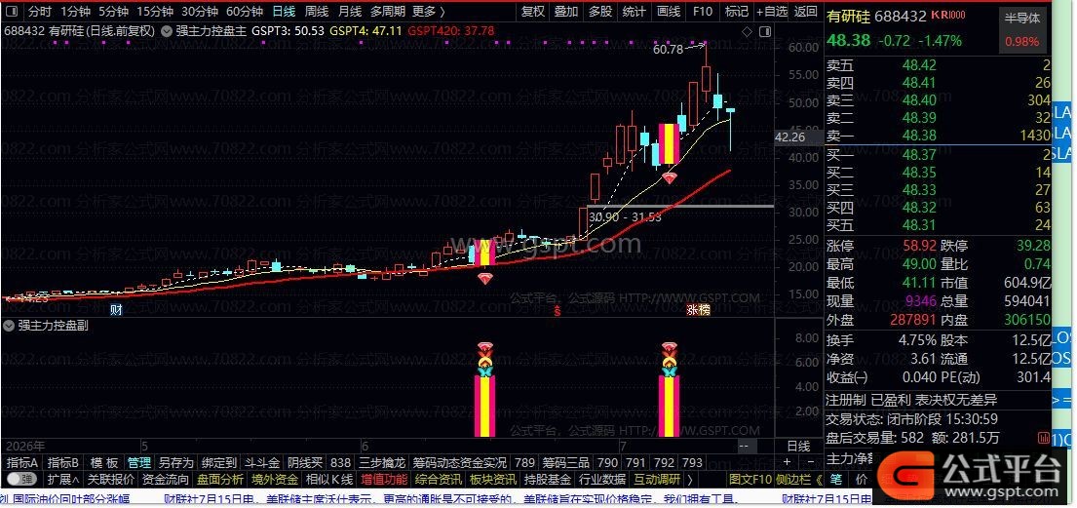
Task: Open F10 company info
Action: (x=703, y=11)
